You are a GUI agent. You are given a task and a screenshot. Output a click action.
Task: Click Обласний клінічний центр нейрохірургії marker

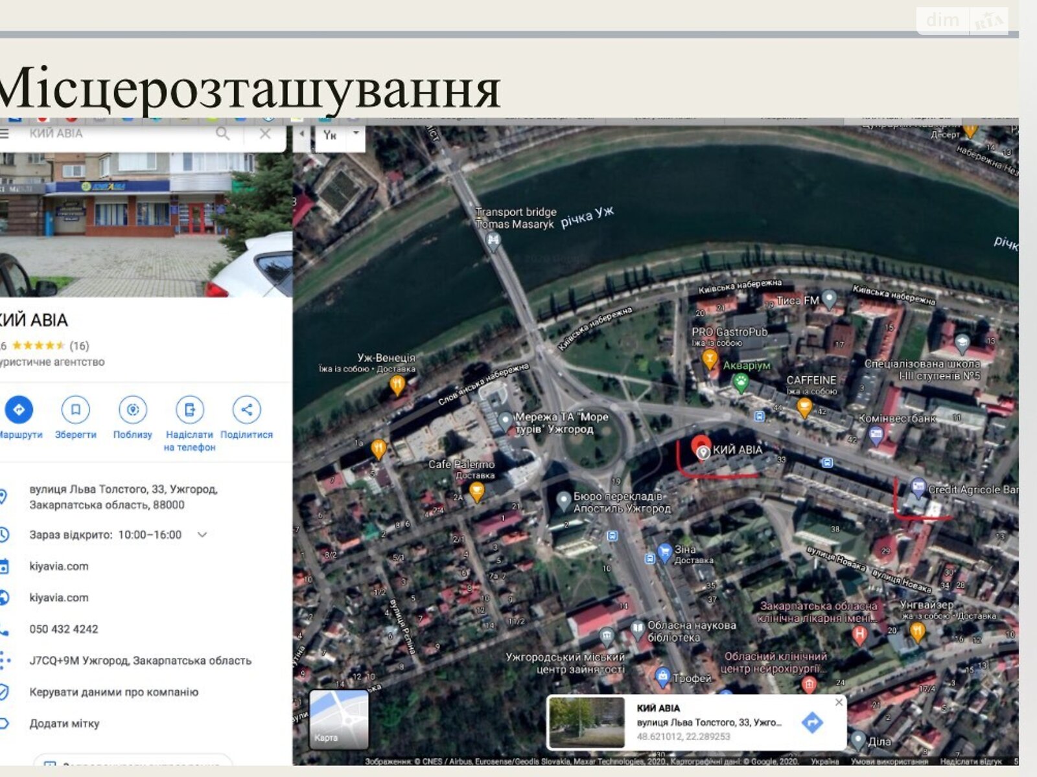809,684
